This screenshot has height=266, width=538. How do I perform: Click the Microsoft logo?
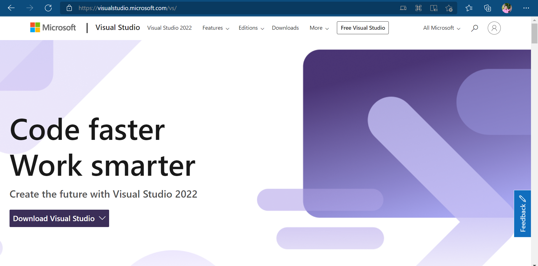[53, 27]
